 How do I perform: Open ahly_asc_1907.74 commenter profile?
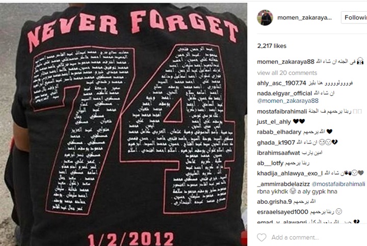[x=281, y=83]
